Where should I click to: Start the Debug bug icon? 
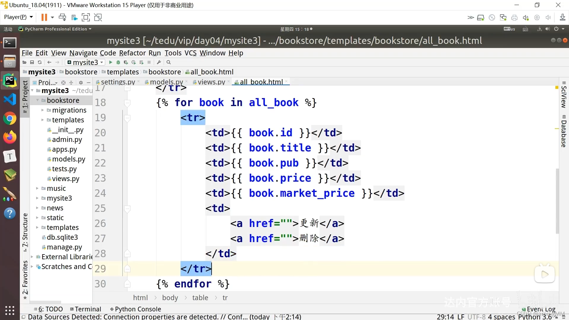click(x=118, y=62)
